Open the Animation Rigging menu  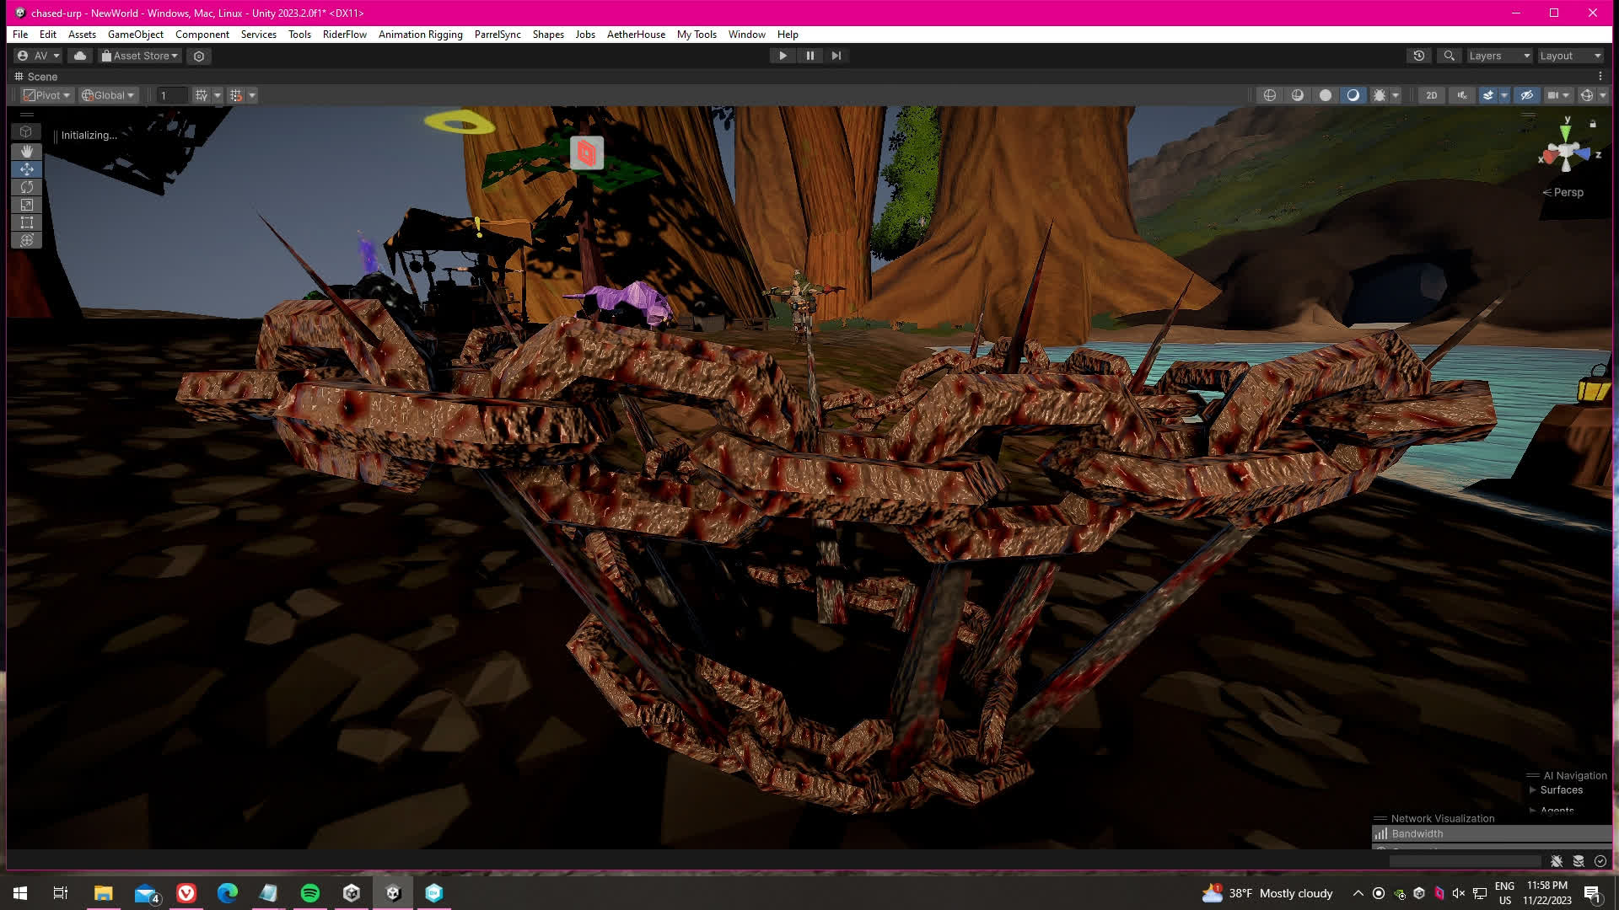(420, 35)
